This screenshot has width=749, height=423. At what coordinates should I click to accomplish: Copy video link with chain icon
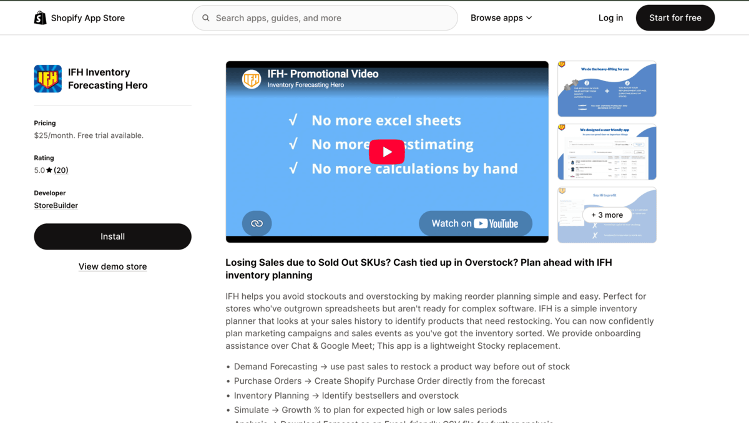pyautogui.click(x=257, y=223)
